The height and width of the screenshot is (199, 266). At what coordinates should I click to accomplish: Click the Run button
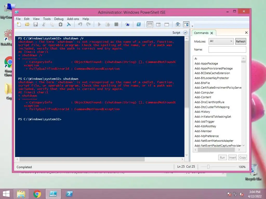222,158
